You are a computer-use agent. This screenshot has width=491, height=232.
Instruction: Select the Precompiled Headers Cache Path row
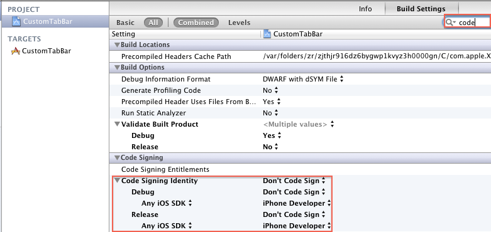pos(300,56)
